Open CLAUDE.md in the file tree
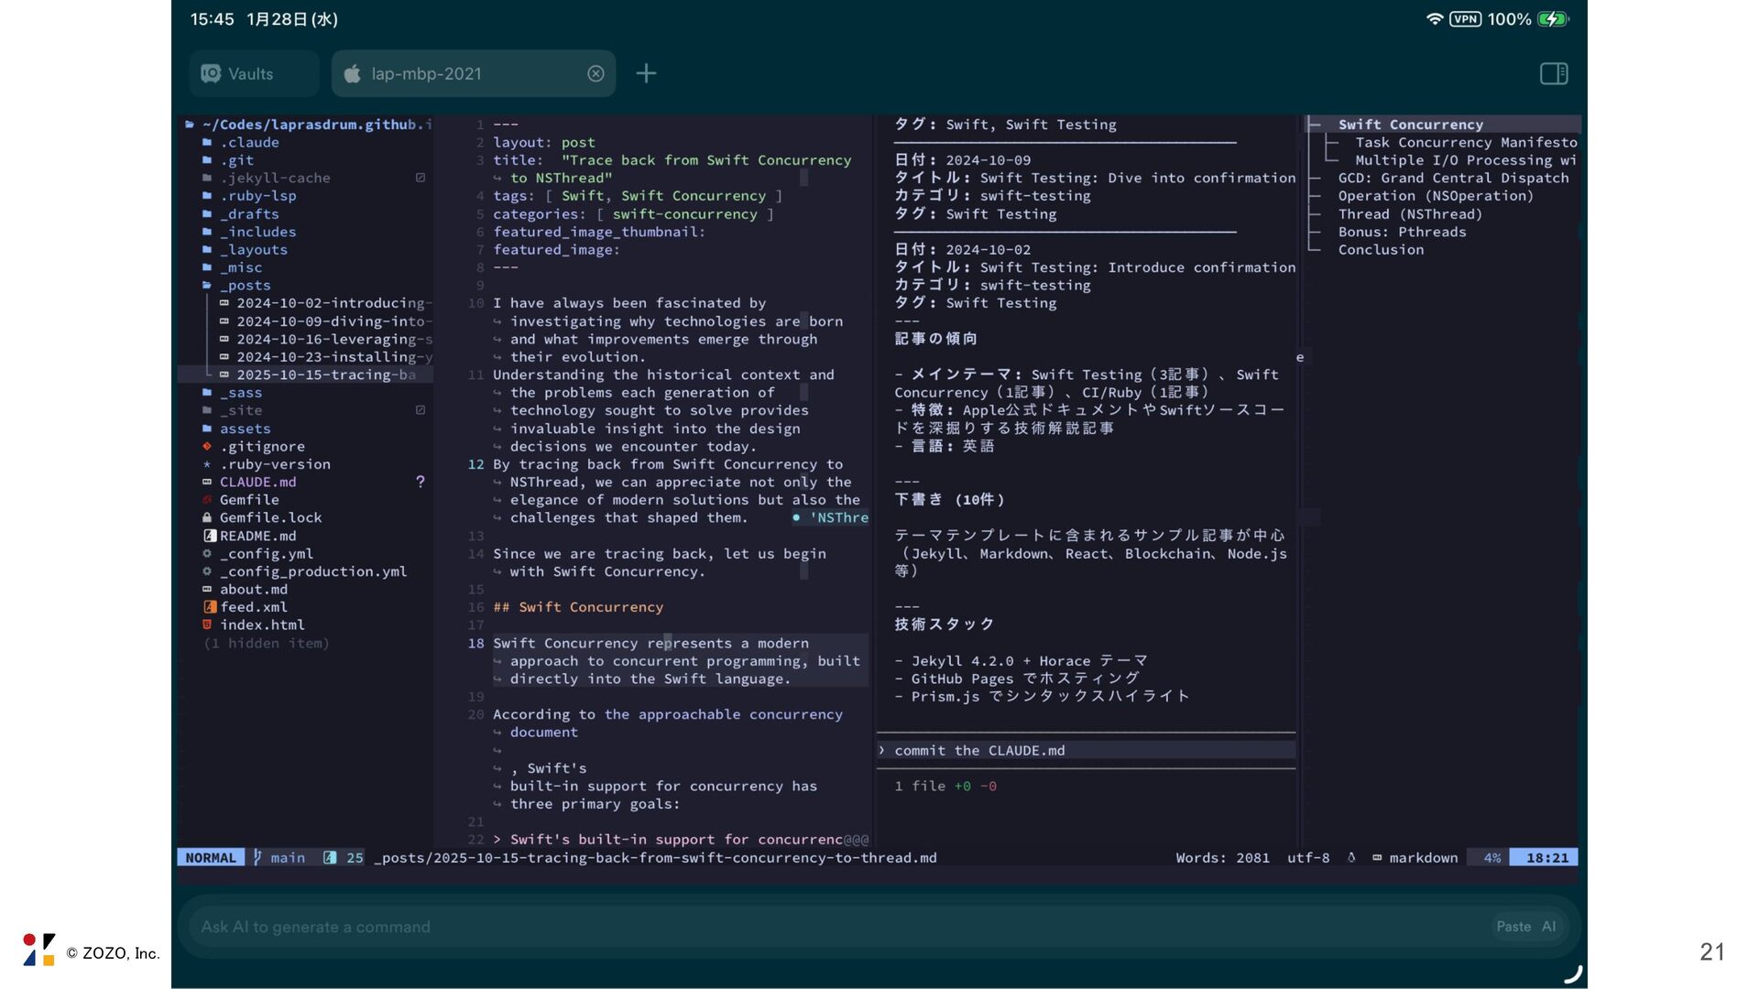The width and height of the screenshot is (1759, 989). [x=257, y=483]
